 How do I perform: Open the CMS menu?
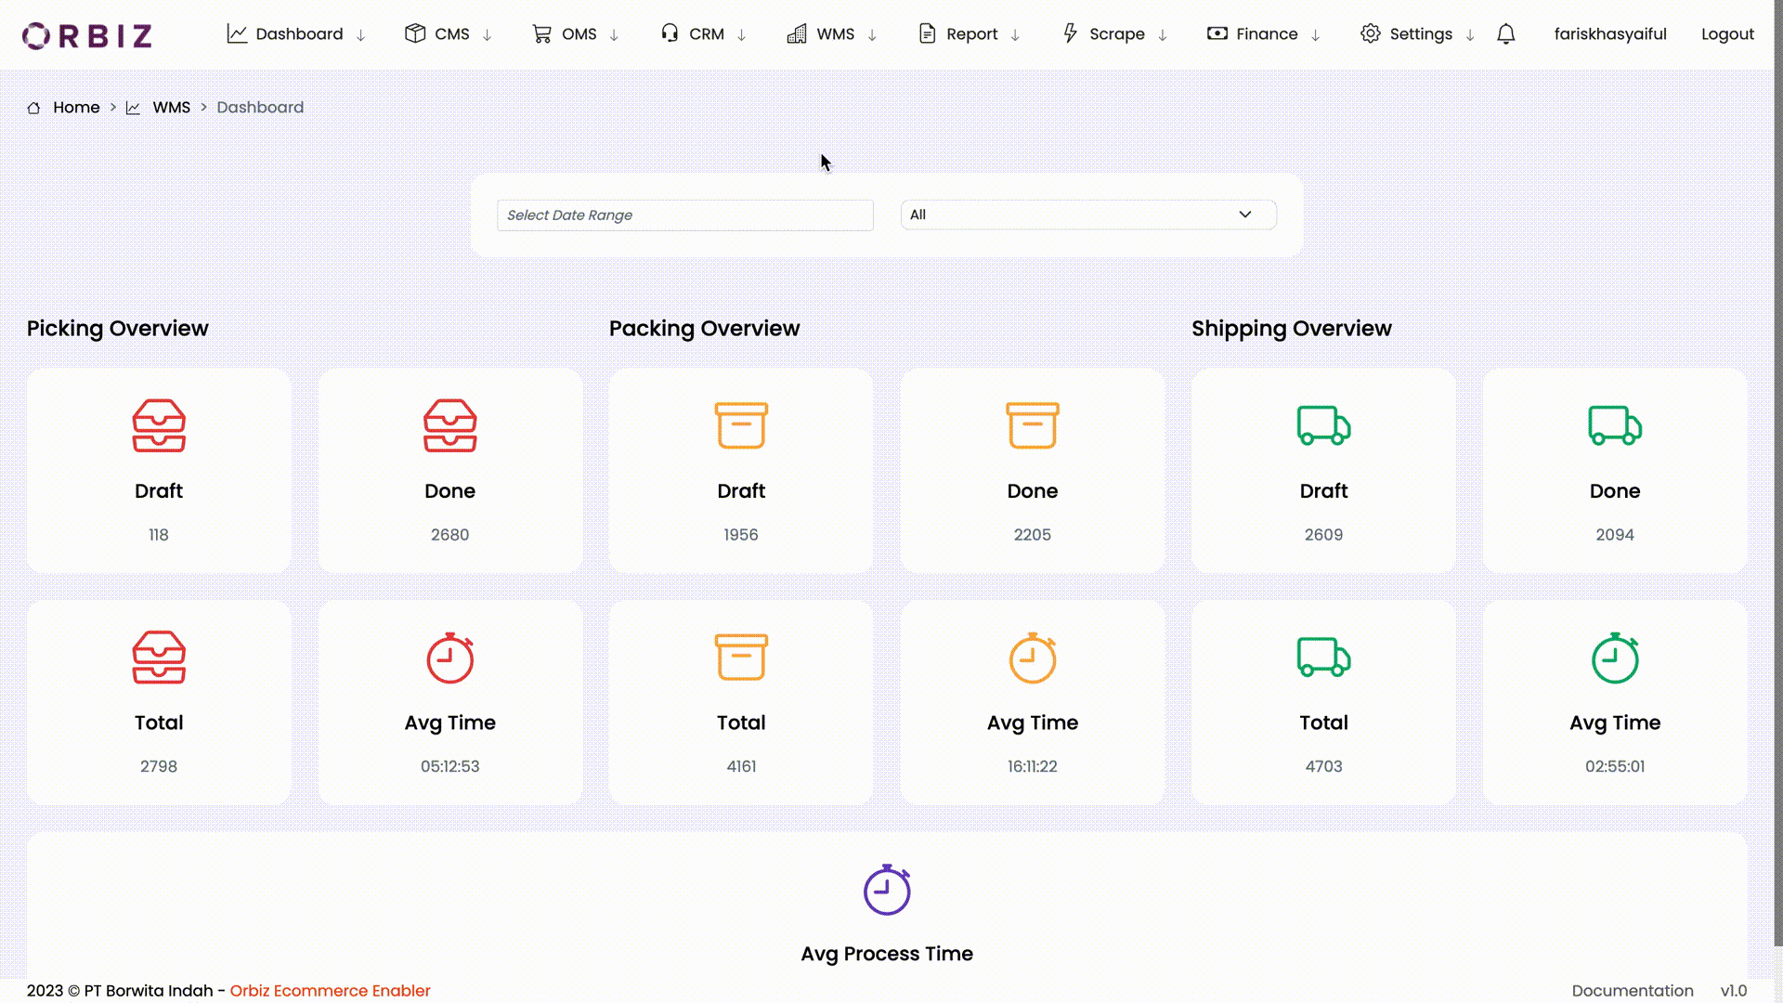[450, 33]
